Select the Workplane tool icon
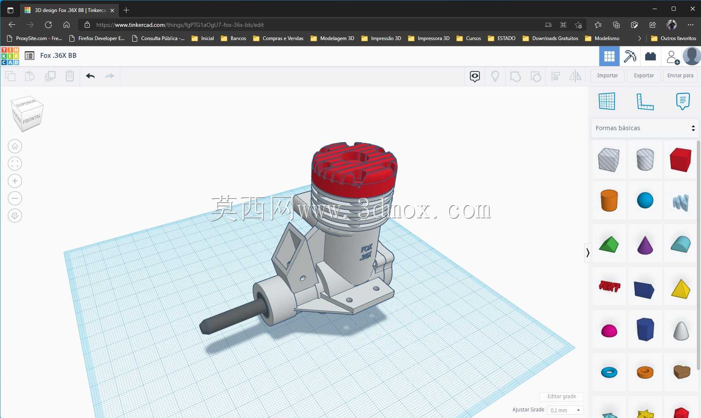This screenshot has height=418, width=701. (x=607, y=101)
